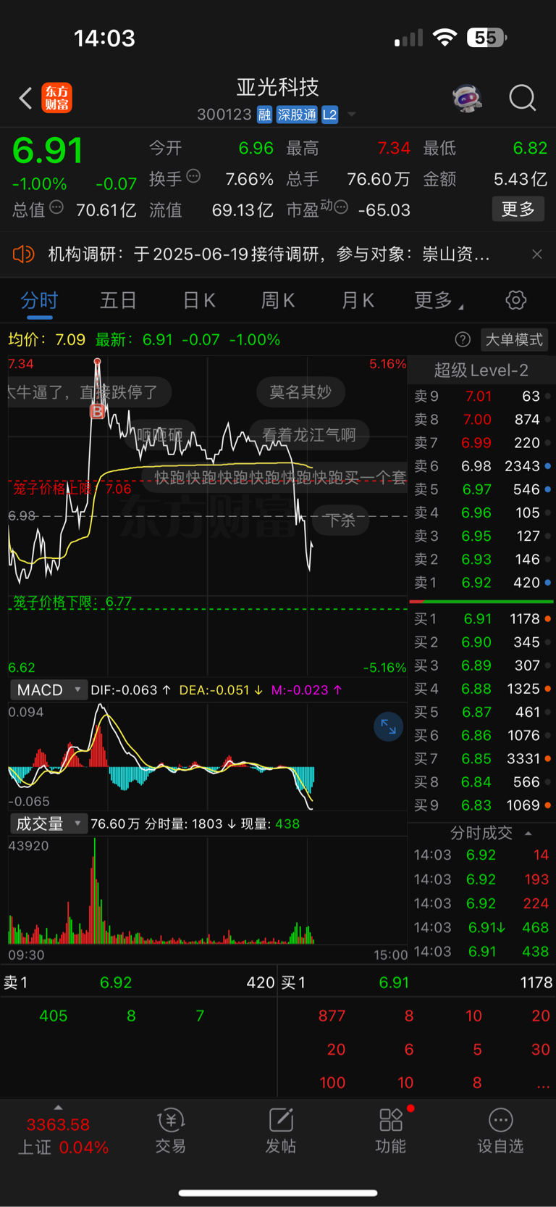Expand stock code dropdown triangle
The width and height of the screenshot is (556, 1207).
tap(352, 115)
